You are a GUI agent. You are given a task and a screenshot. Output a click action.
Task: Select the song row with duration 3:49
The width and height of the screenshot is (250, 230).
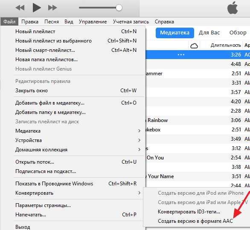click(198, 139)
